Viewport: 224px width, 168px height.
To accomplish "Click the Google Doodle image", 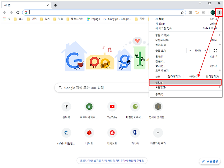I will click(105, 54).
